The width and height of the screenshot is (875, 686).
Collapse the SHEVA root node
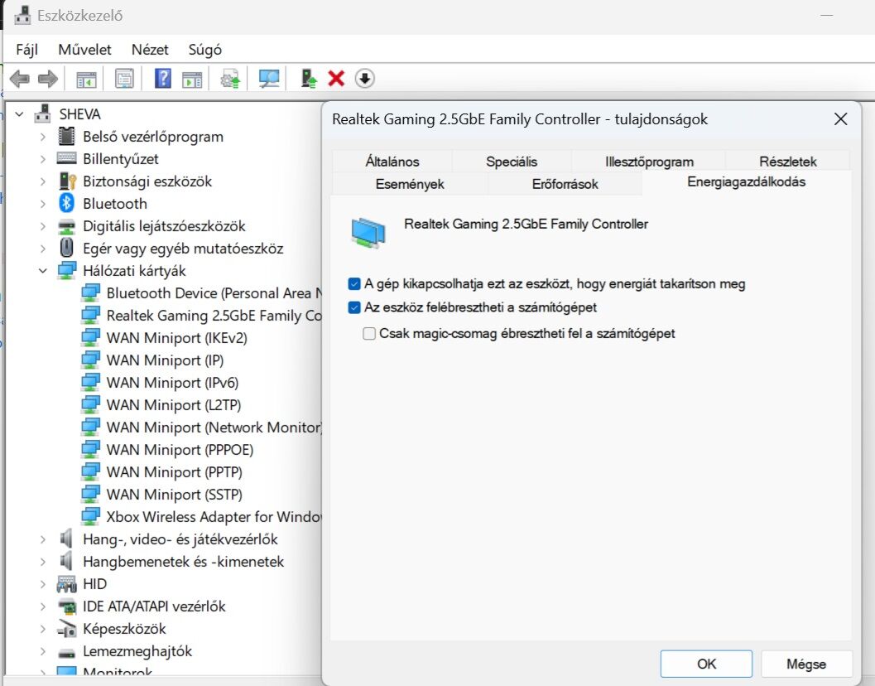point(20,114)
